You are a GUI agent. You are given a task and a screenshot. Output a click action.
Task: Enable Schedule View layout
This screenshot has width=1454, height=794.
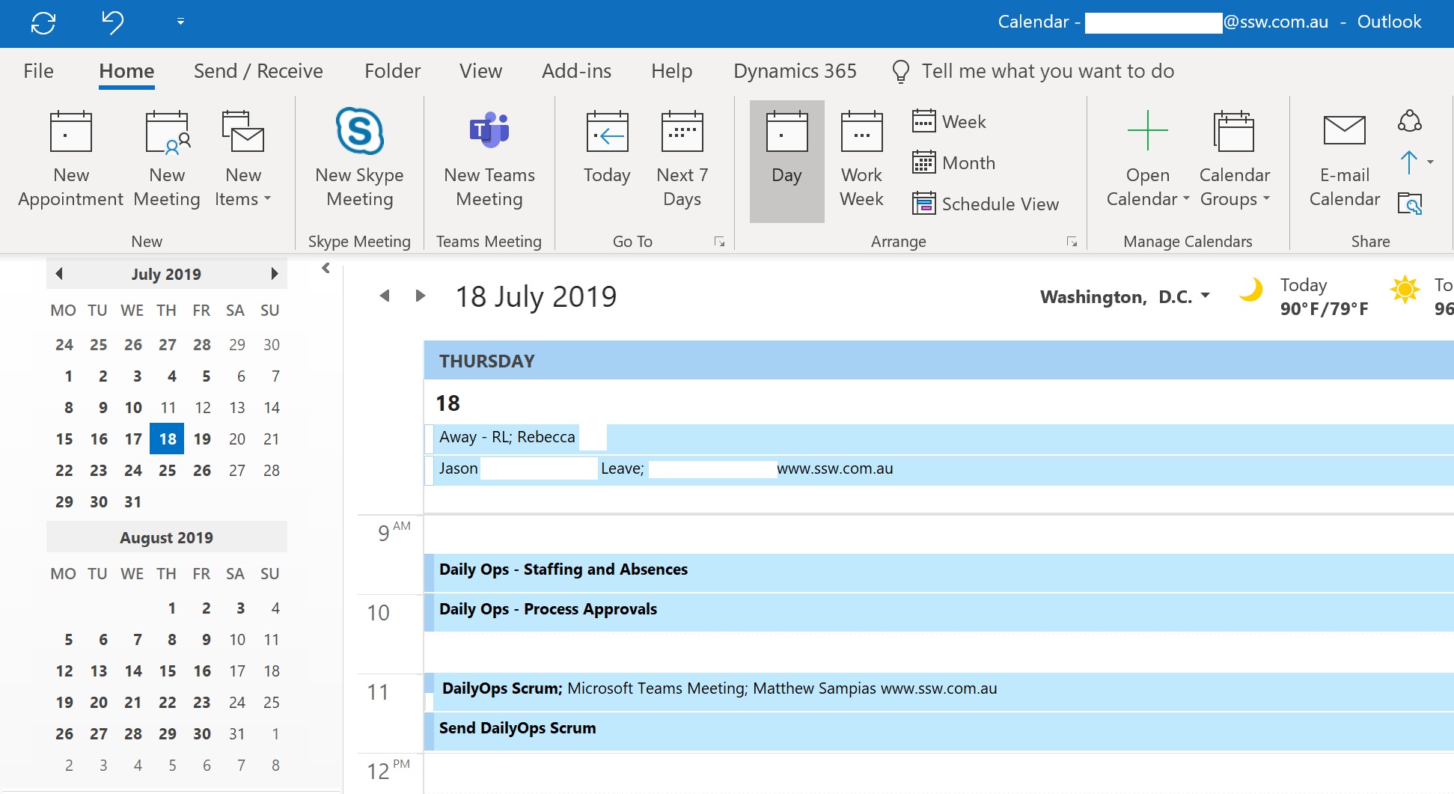[x=986, y=204]
